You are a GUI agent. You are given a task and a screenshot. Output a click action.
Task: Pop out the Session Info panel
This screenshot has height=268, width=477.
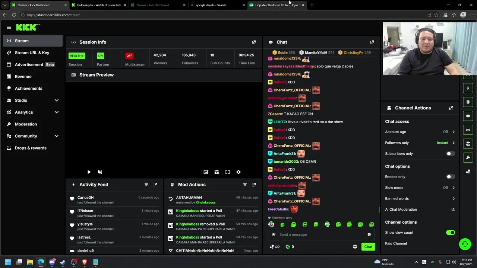point(254,42)
